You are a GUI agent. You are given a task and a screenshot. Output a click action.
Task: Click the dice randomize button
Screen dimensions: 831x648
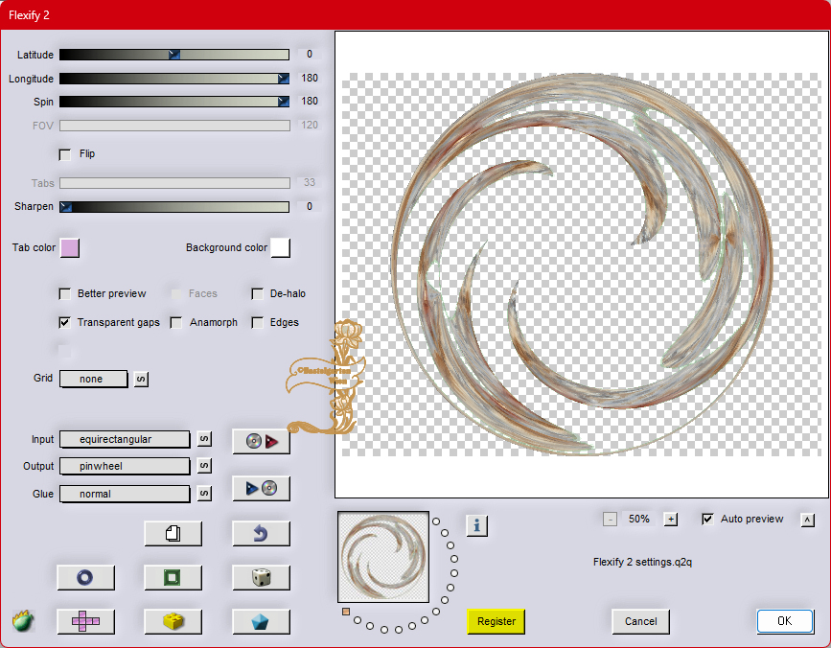[261, 577]
